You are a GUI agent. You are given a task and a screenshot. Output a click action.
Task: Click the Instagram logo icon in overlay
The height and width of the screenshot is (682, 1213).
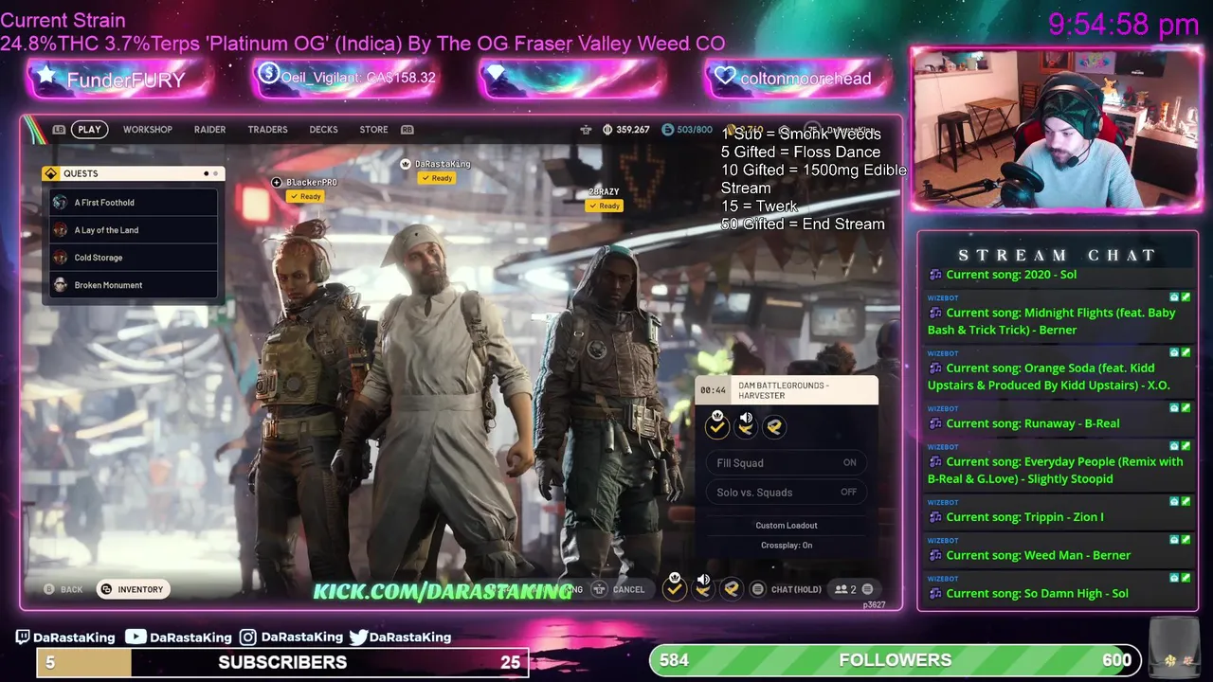click(248, 637)
